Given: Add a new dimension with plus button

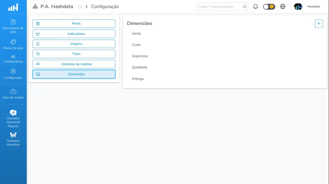Looking at the screenshot, I should (x=319, y=24).
